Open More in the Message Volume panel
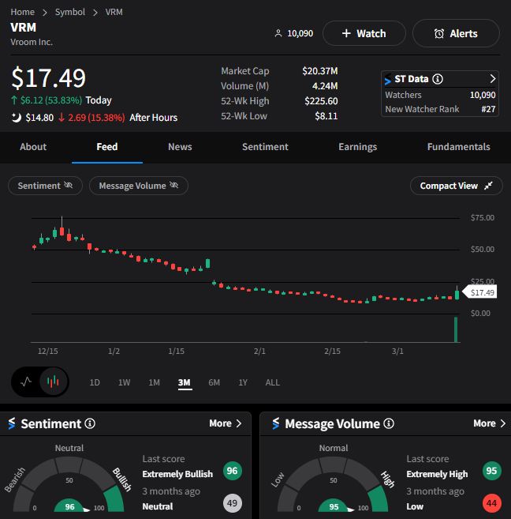 tap(489, 423)
